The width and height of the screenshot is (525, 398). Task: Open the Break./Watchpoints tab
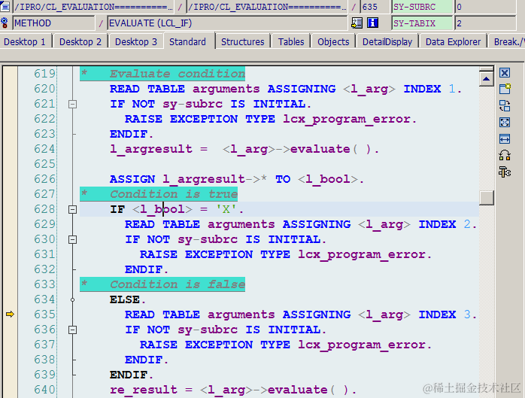pyautogui.click(x=507, y=42)
